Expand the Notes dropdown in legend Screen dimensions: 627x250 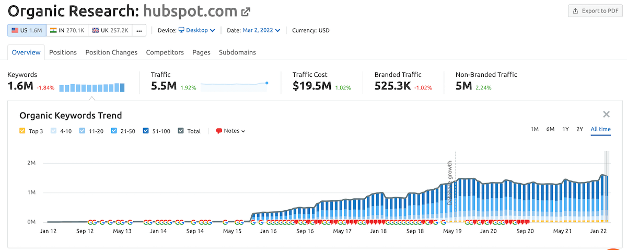[x=230, y=131]
